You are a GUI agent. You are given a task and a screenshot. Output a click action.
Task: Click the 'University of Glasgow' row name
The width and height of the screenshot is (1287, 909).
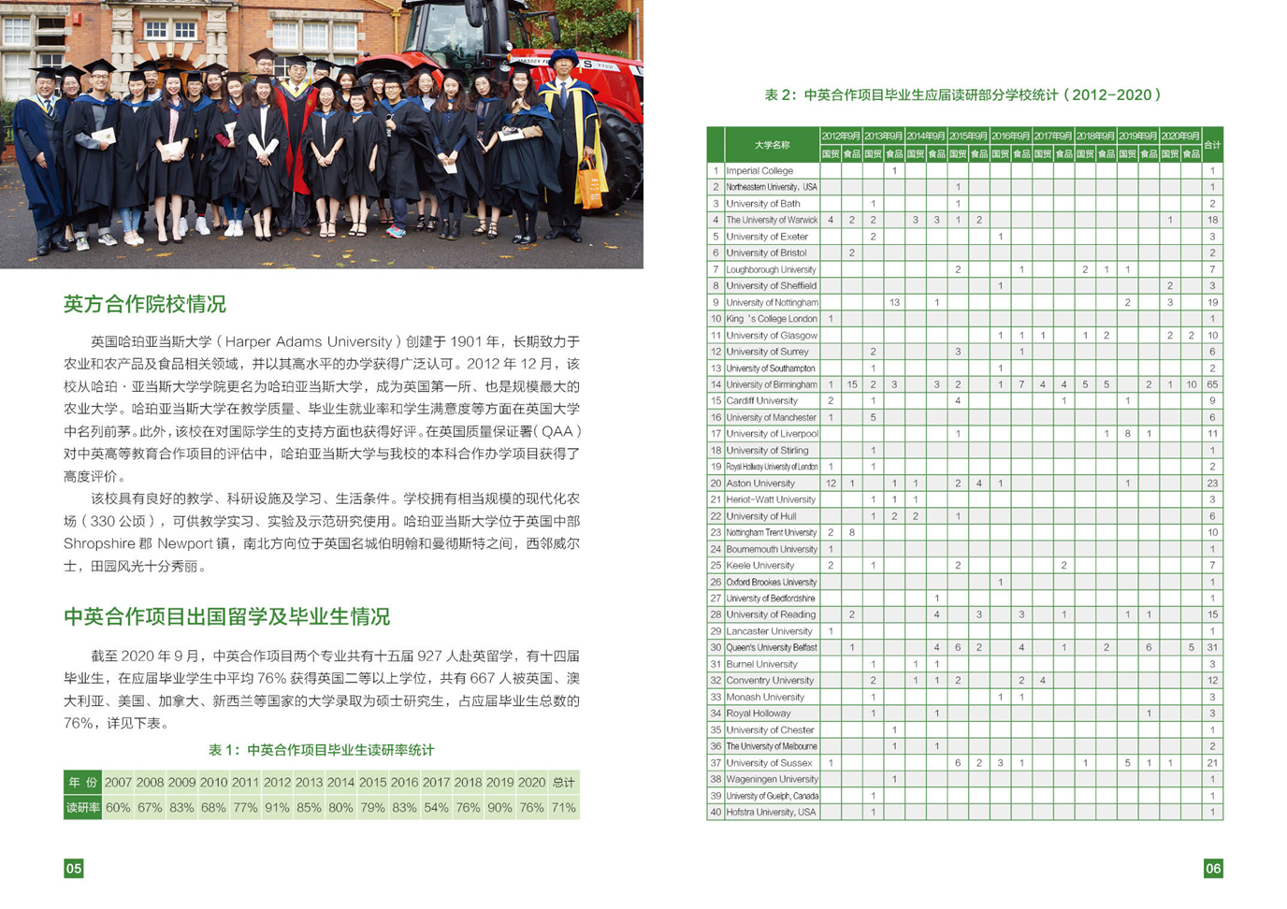pos(772,335)
